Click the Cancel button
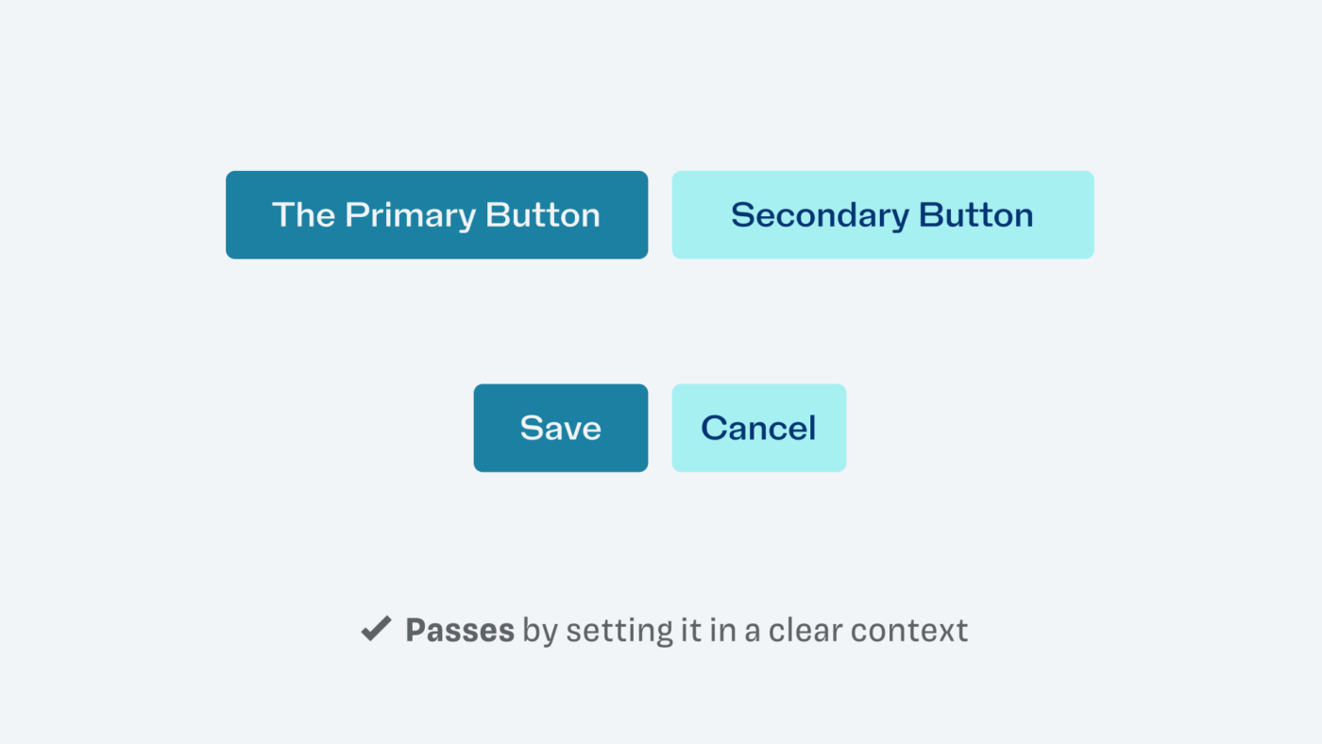The height and width of the screenshot is (744, 1322). pos(759,428)
